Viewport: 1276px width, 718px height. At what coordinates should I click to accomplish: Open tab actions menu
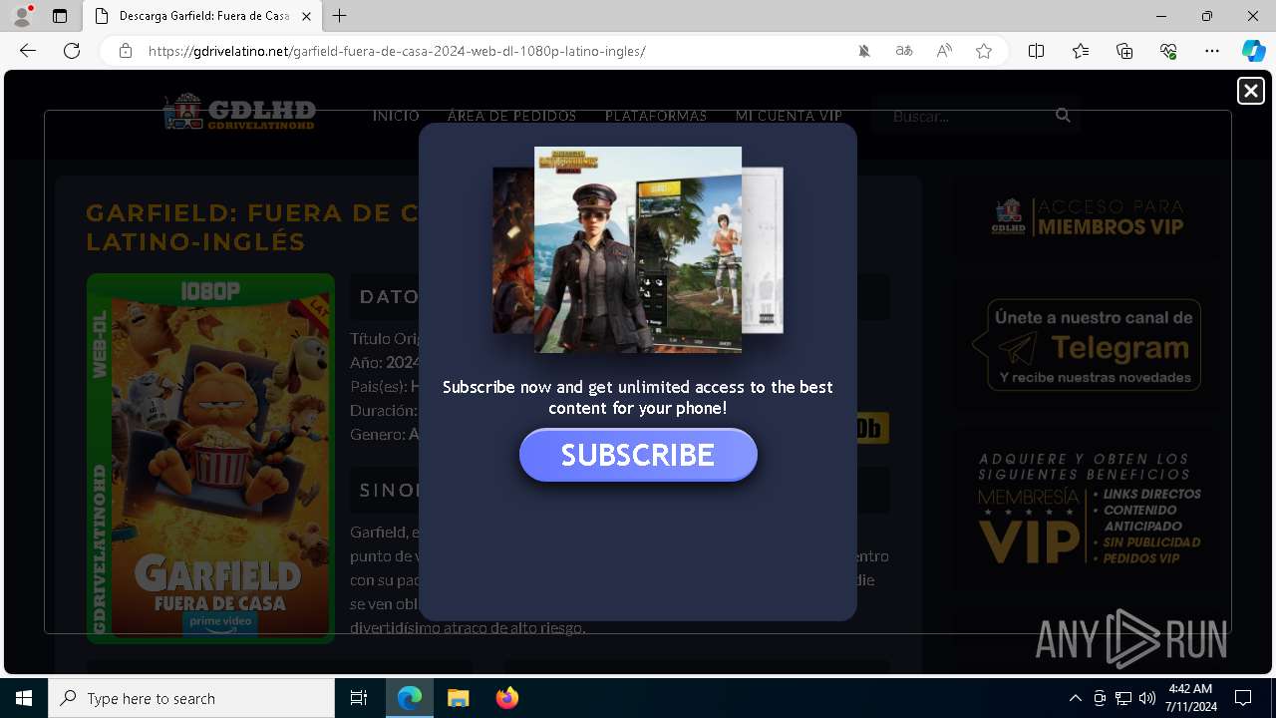[60, 16]
